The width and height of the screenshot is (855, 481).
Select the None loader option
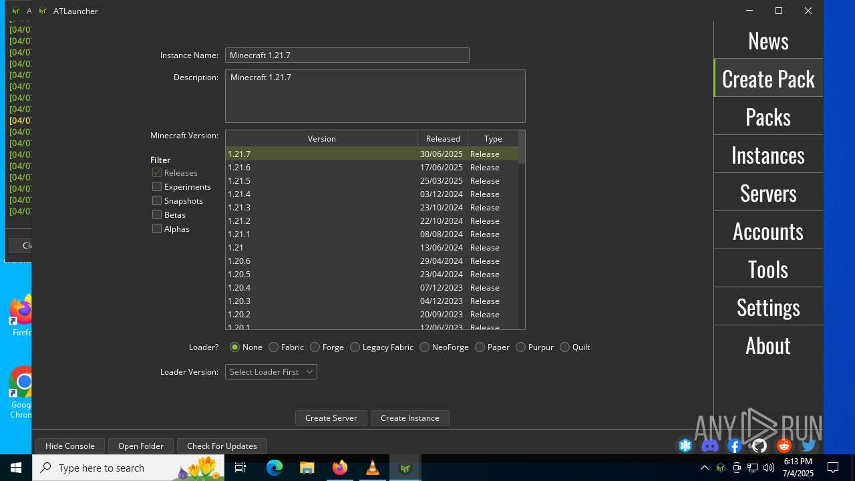pyautogui.click(x=234, y=347)
